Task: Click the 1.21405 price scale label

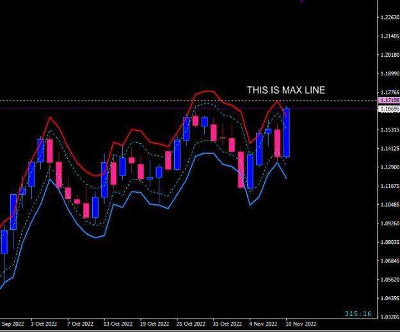Action: click(x=390, y=36)
